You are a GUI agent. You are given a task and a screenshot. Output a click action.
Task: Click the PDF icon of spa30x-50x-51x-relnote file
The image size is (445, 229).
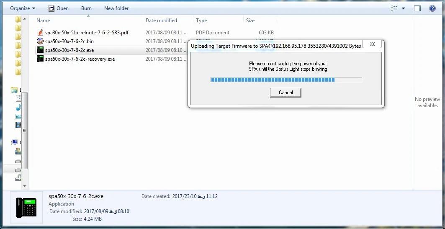[40, 32]
